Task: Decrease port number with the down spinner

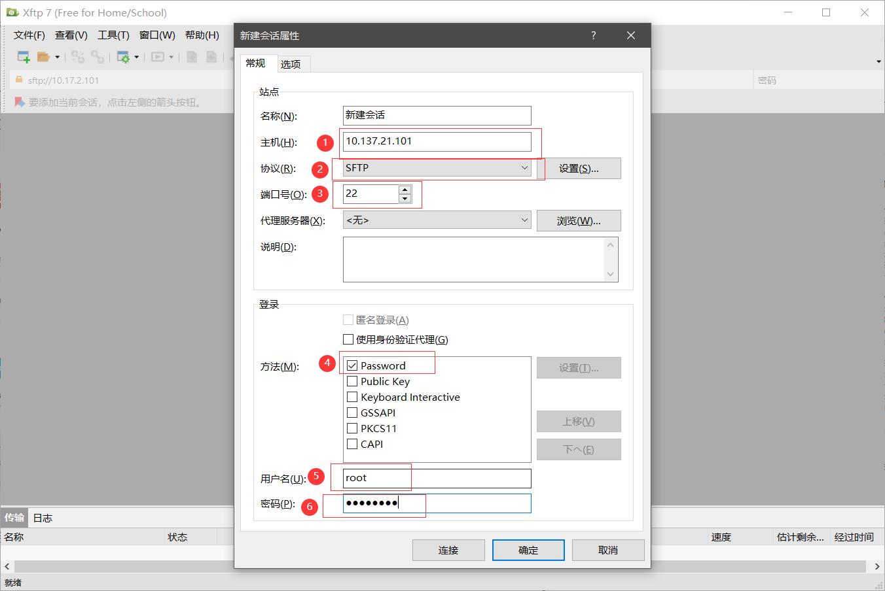Action: (405, 198)
